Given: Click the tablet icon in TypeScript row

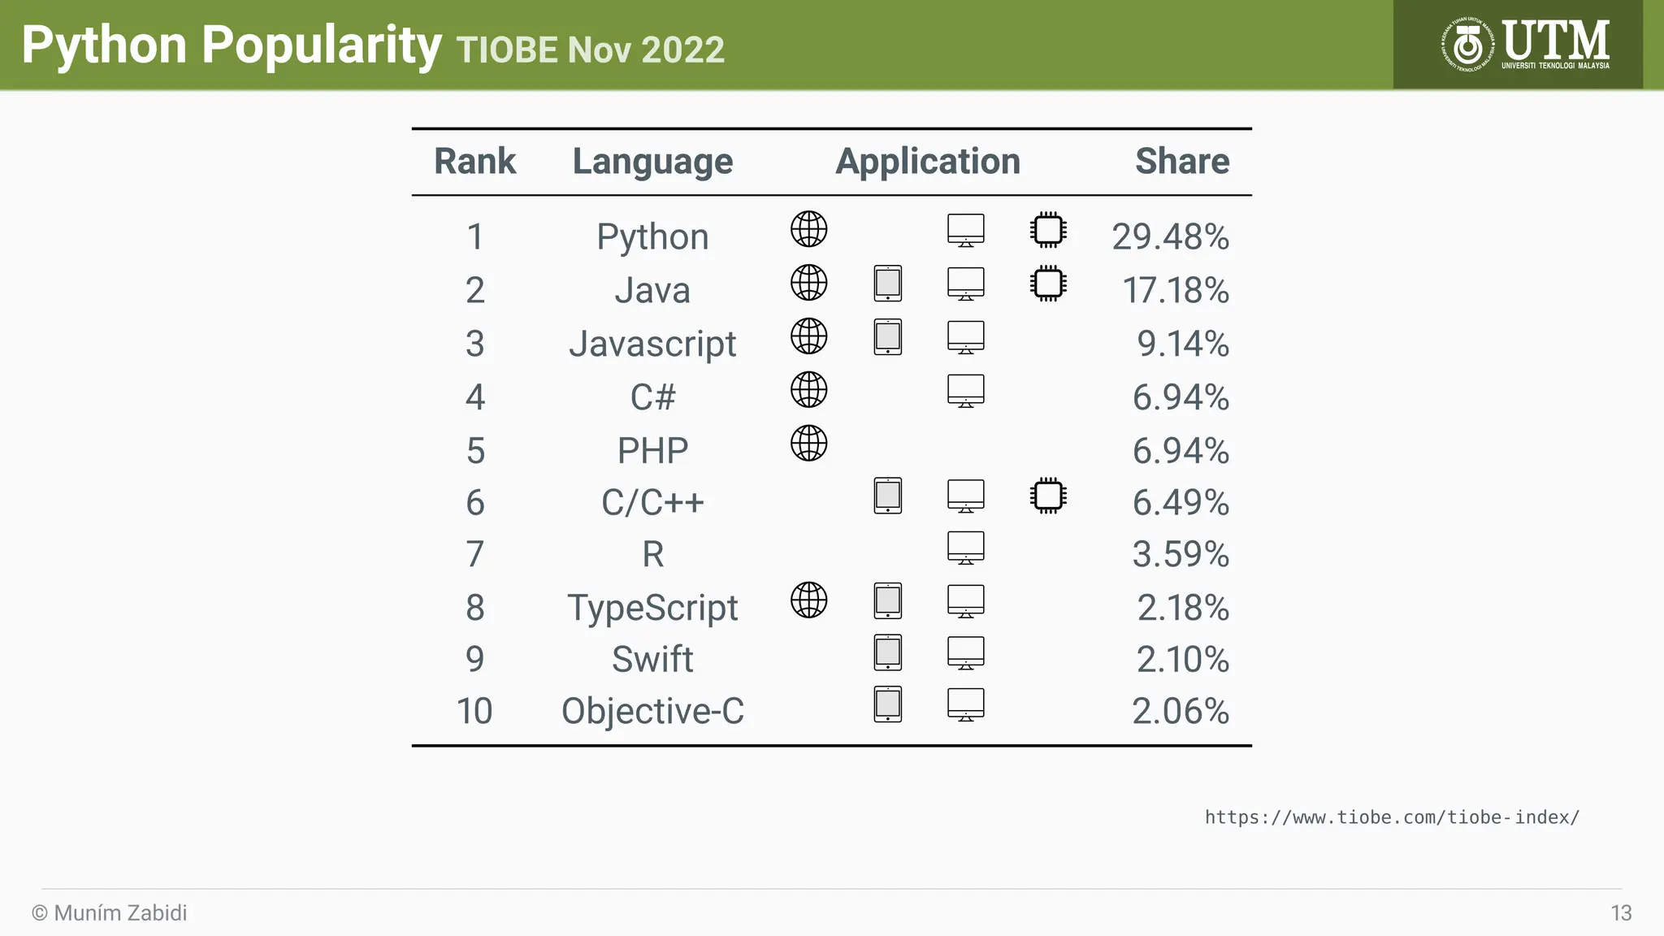Looking at the screenshot, I should pos(888,601).
